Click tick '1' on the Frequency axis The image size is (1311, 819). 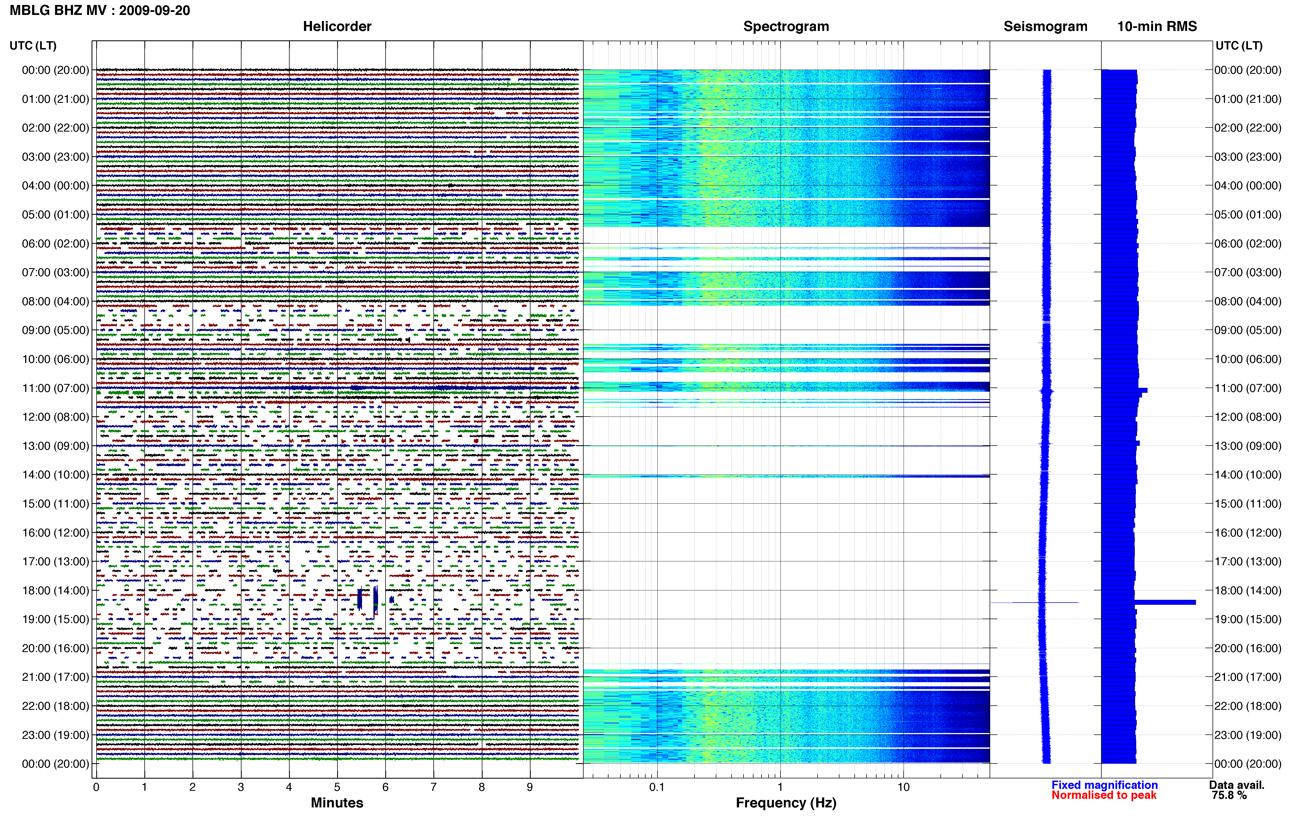(781, 787)
